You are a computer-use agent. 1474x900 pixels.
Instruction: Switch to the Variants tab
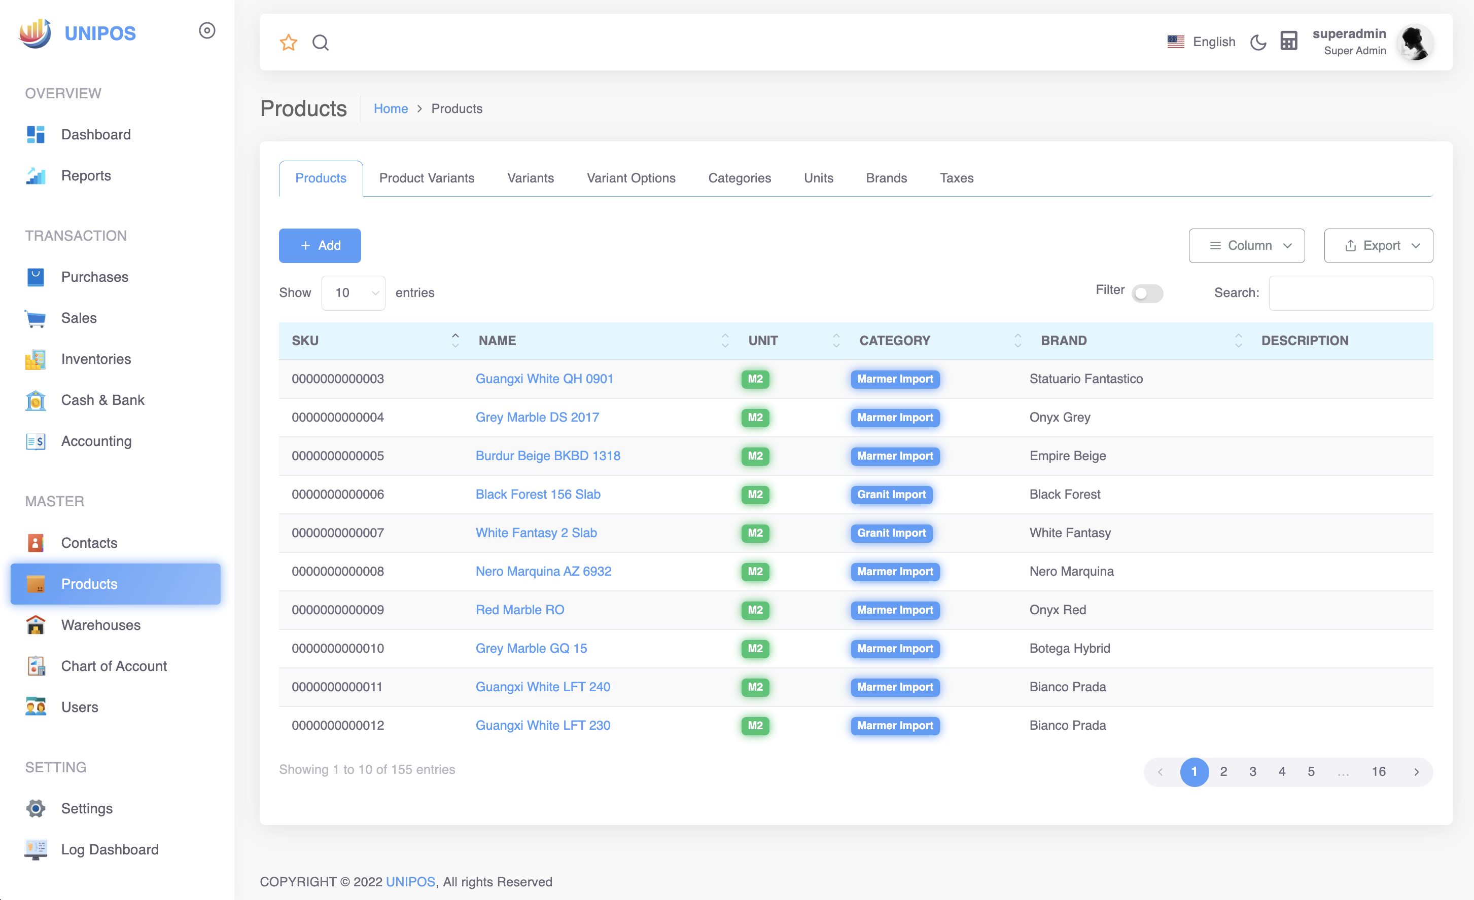click(530, 178)
